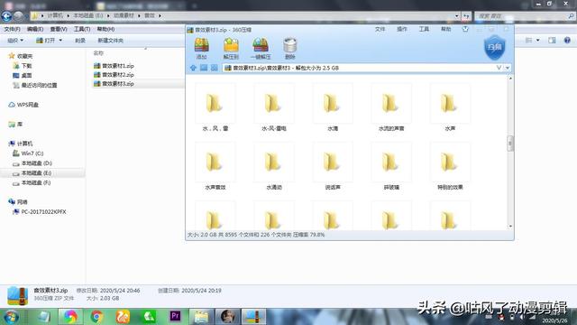
Task: Select 本地磁盘 (D:) in navigation pane
Action: point(36,162)
